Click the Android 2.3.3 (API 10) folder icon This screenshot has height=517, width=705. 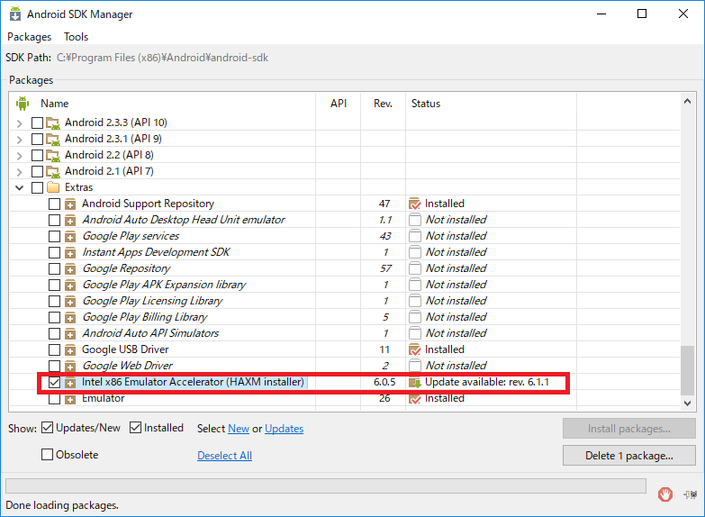click(x=53, y=122)
